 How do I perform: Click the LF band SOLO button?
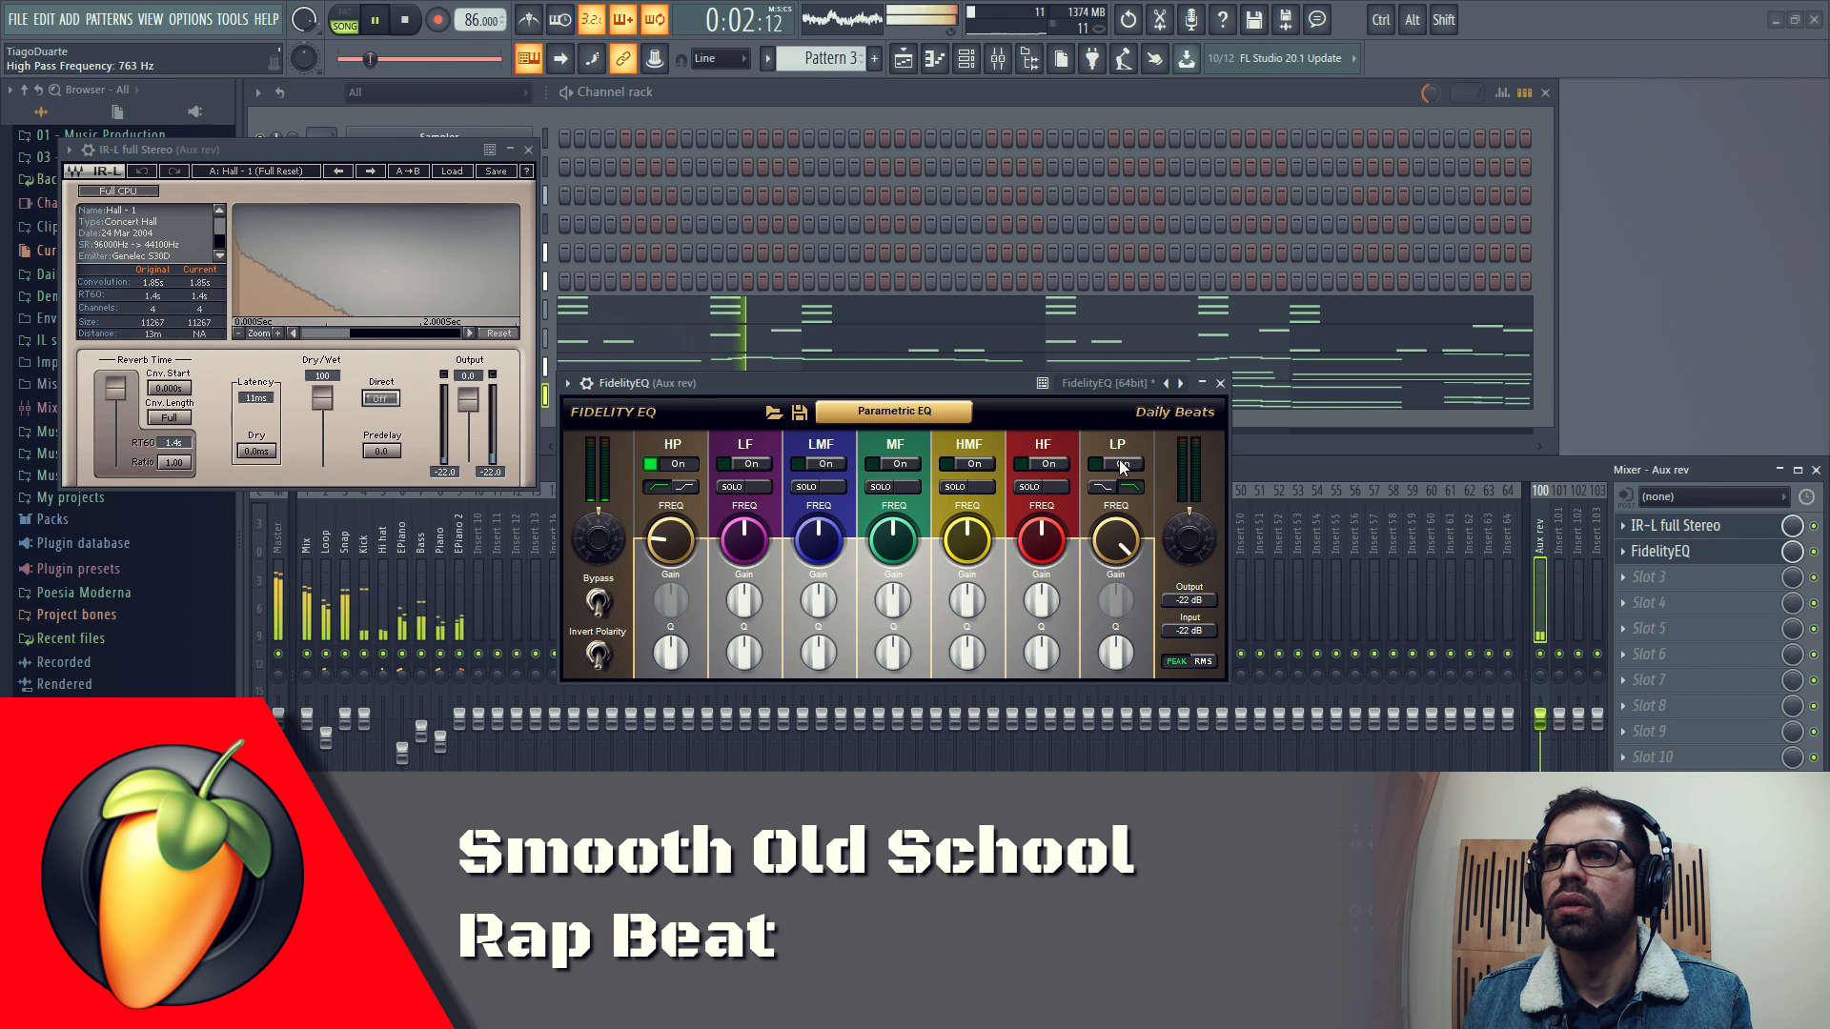pyautogui.click(x=744, y=487)
